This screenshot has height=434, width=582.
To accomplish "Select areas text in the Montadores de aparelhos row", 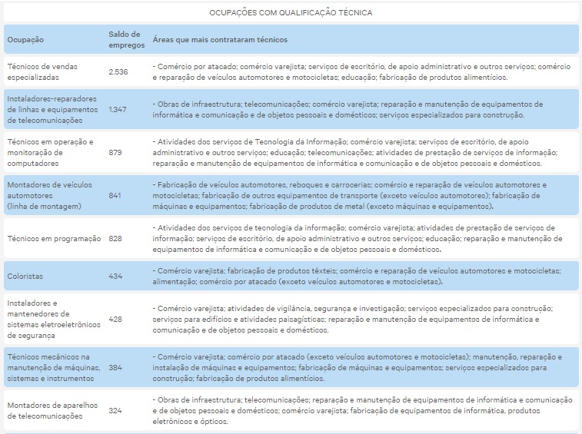I will [x=362, y=411].
